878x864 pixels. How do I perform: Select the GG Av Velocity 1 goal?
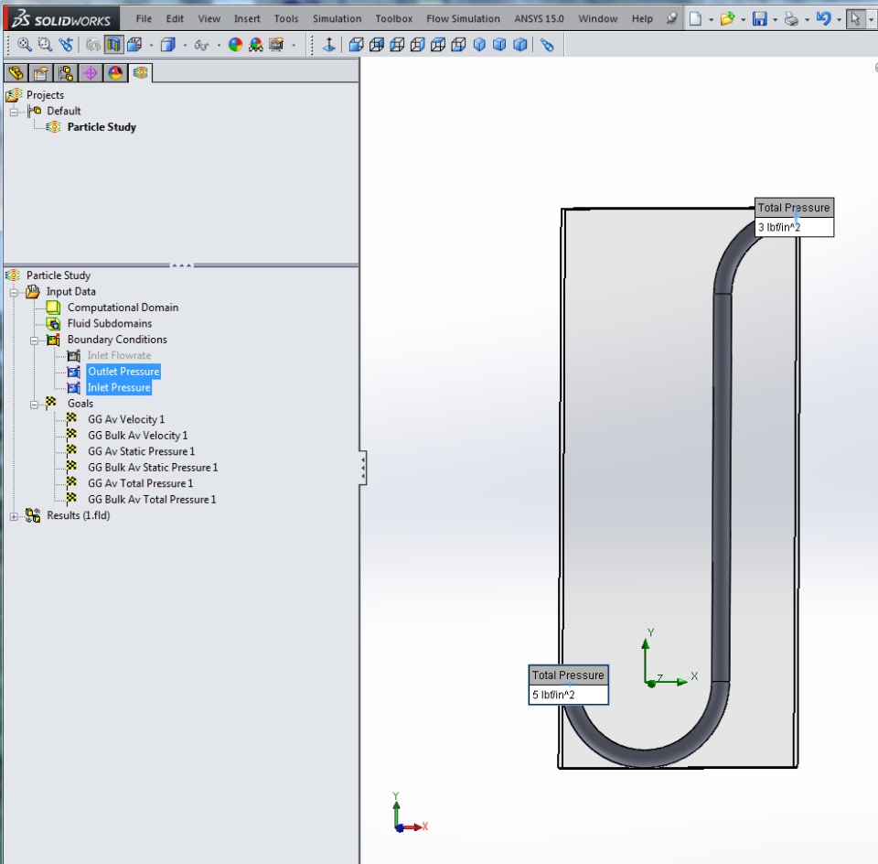[x=126, y=420]
